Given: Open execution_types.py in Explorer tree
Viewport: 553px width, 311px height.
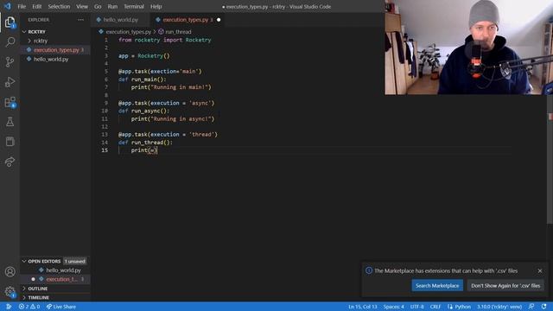Looking at the screenshot, I should (55, 50).
